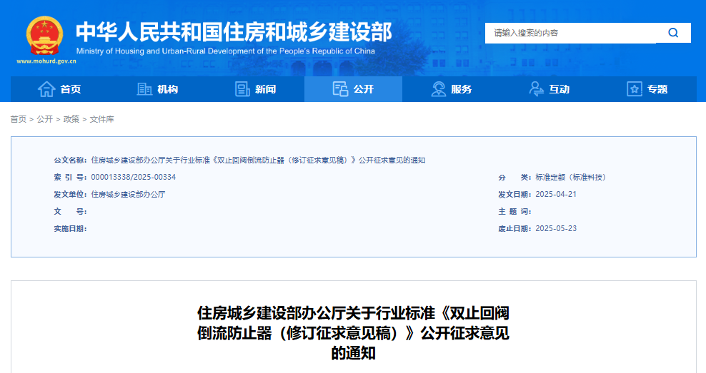Go to 政策 in breadcrumb

(71, 119)
